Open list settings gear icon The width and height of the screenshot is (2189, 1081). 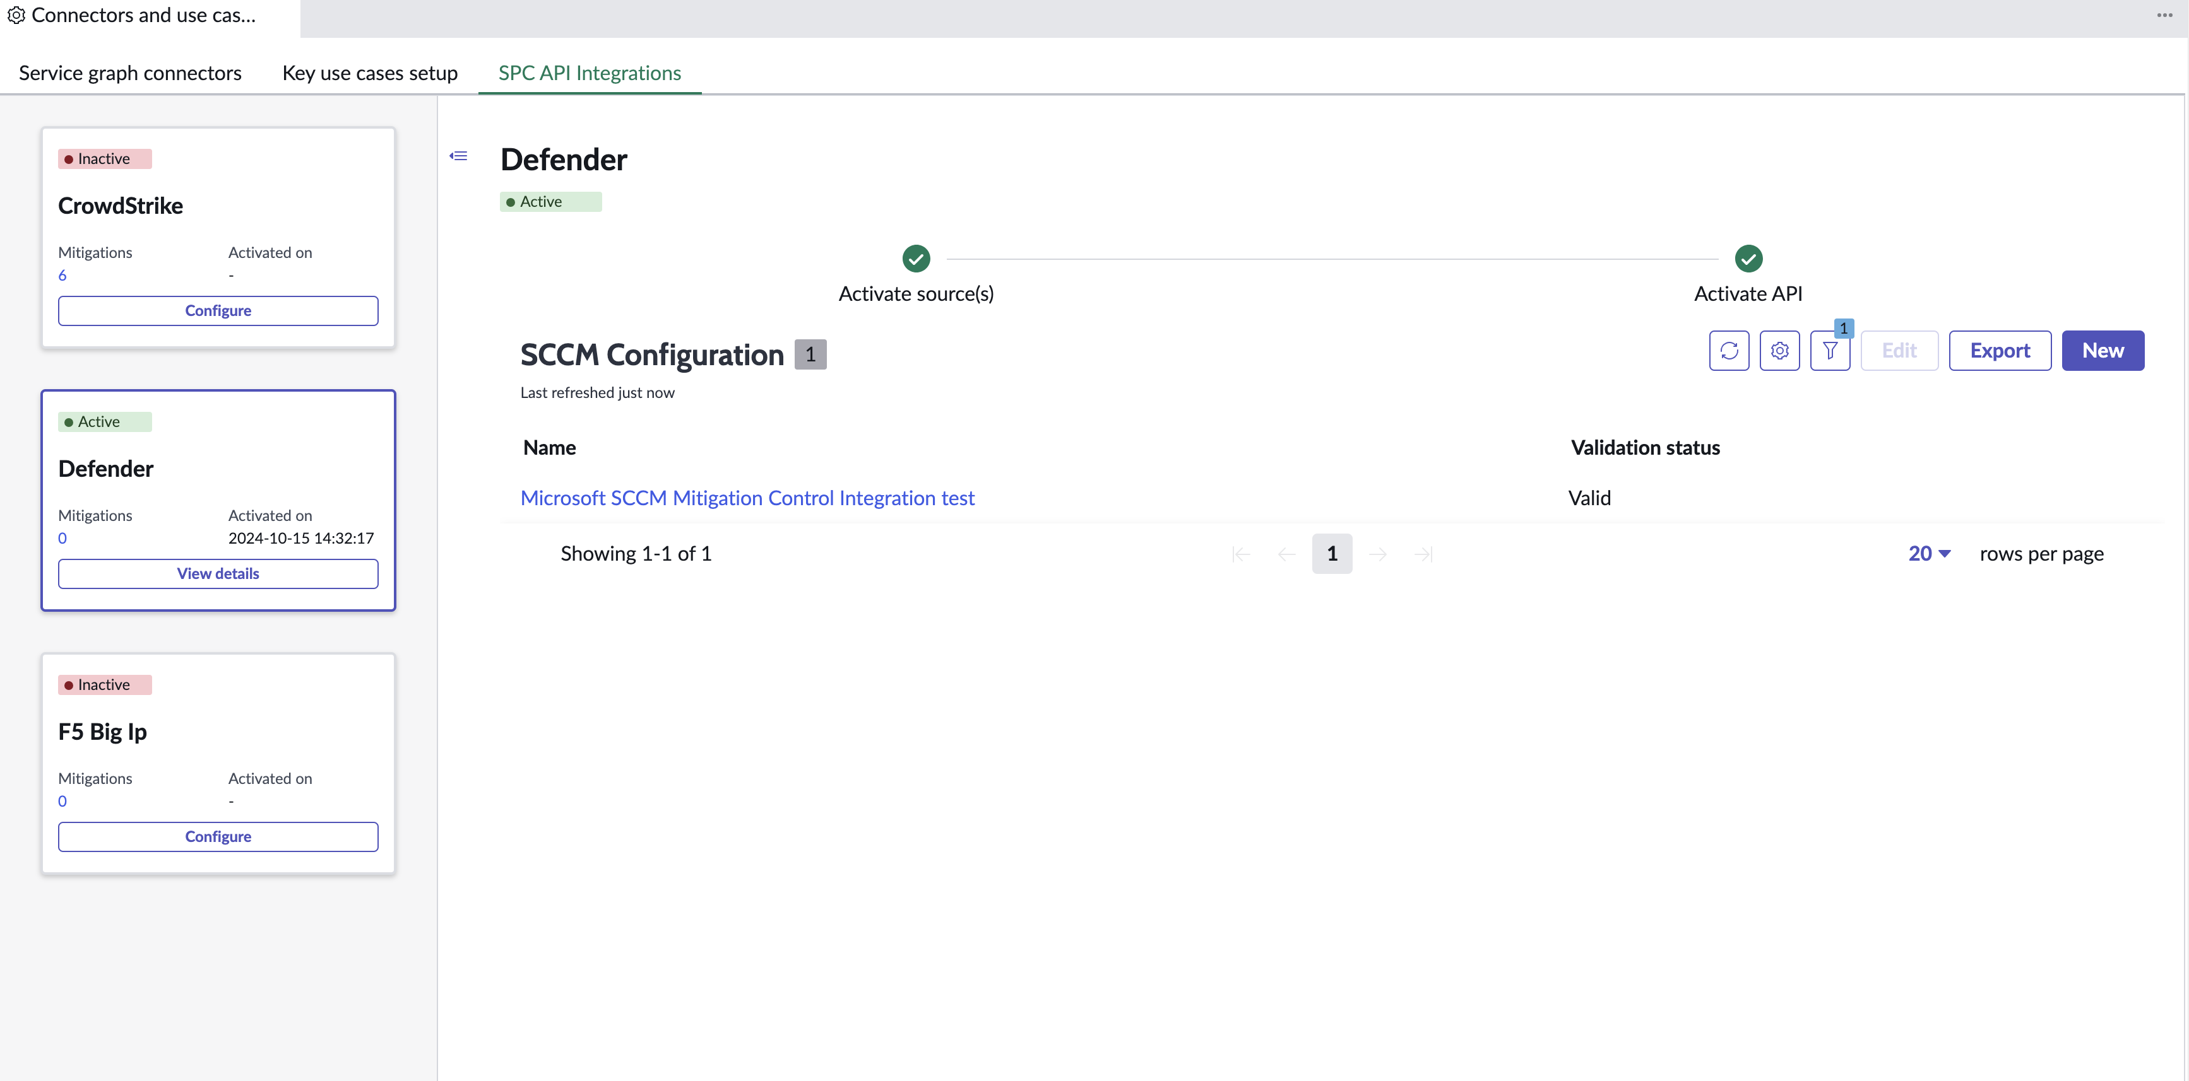point(1779,351)
